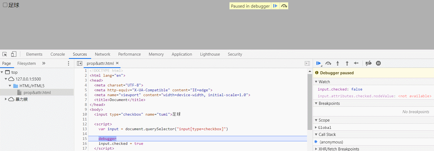Resume script execution in debugger toolbar
Screen dimensions: 434x151
(x=318, y=63)
